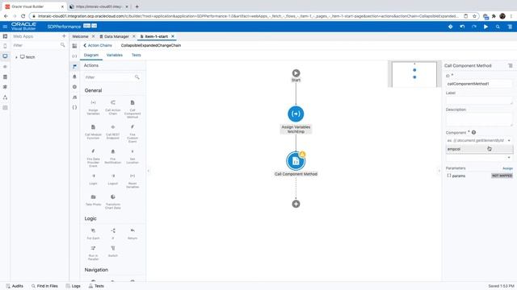Switch to the Variables tab
Viewport: 517px width, 290px height.
115,55
